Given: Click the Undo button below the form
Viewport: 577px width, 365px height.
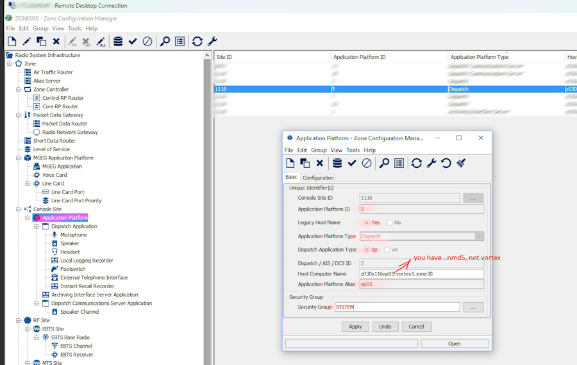Looking at the screenshot, I should 385,327.
